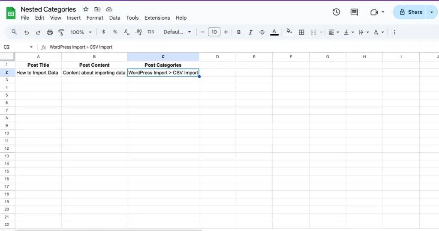Screen dimensions: 439x231
Task: Select cell B2 with content text
Action: (94, 73)
